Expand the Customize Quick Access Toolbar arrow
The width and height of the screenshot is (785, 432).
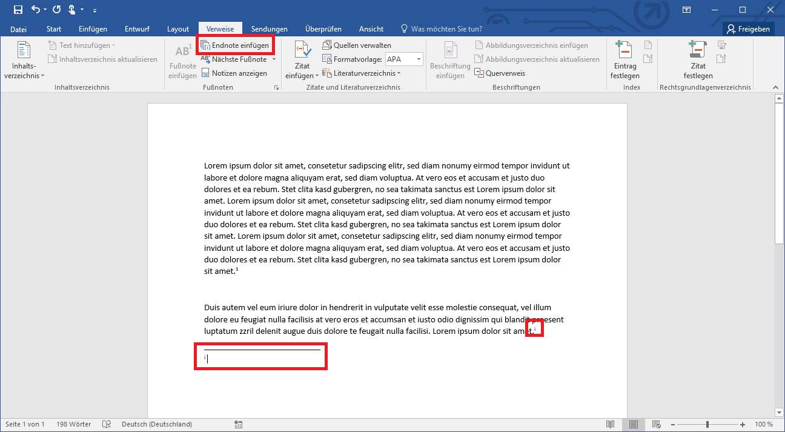tap(95, 10)
